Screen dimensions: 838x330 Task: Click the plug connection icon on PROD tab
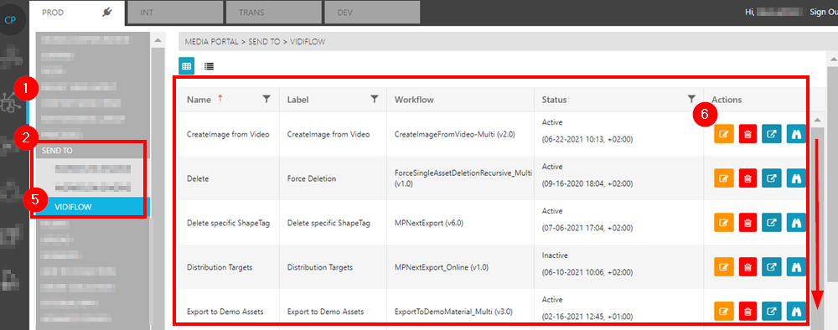click(107, 13)
